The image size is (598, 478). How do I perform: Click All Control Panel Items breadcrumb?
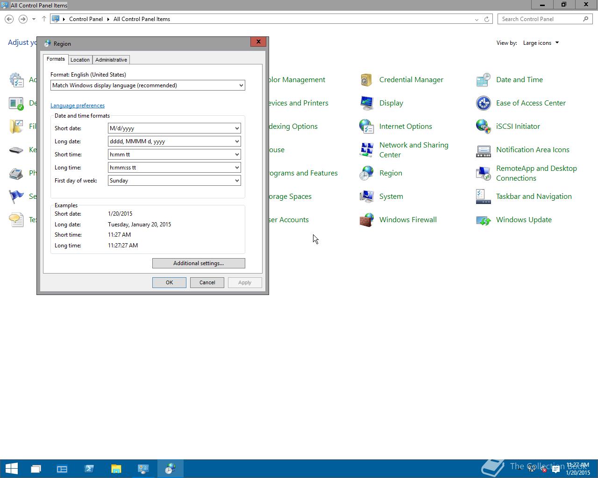tap(142, 19)
